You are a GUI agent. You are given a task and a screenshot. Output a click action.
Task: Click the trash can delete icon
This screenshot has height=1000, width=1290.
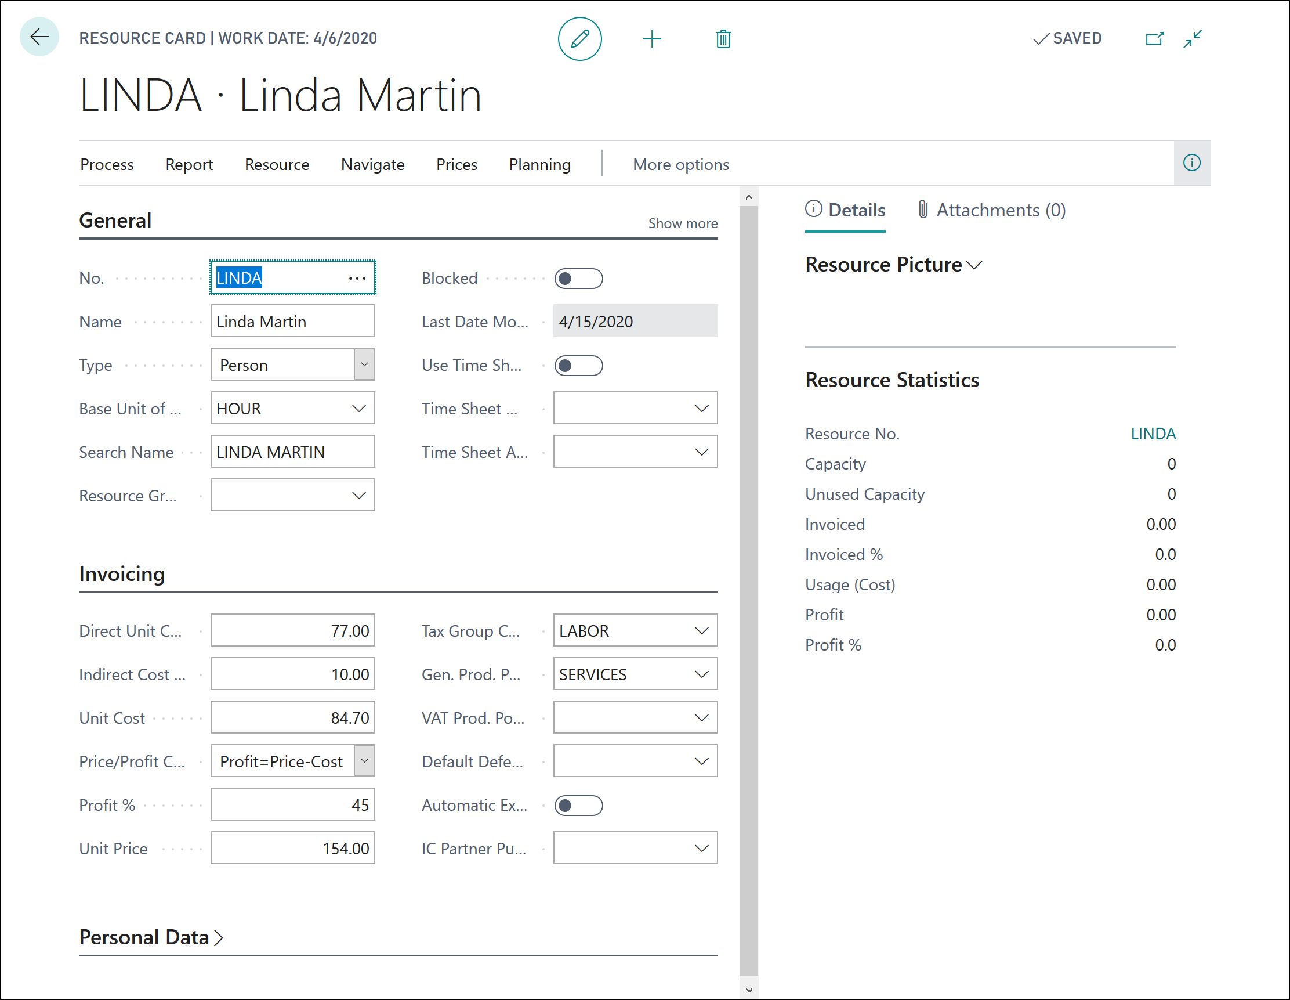coord(723,39)
